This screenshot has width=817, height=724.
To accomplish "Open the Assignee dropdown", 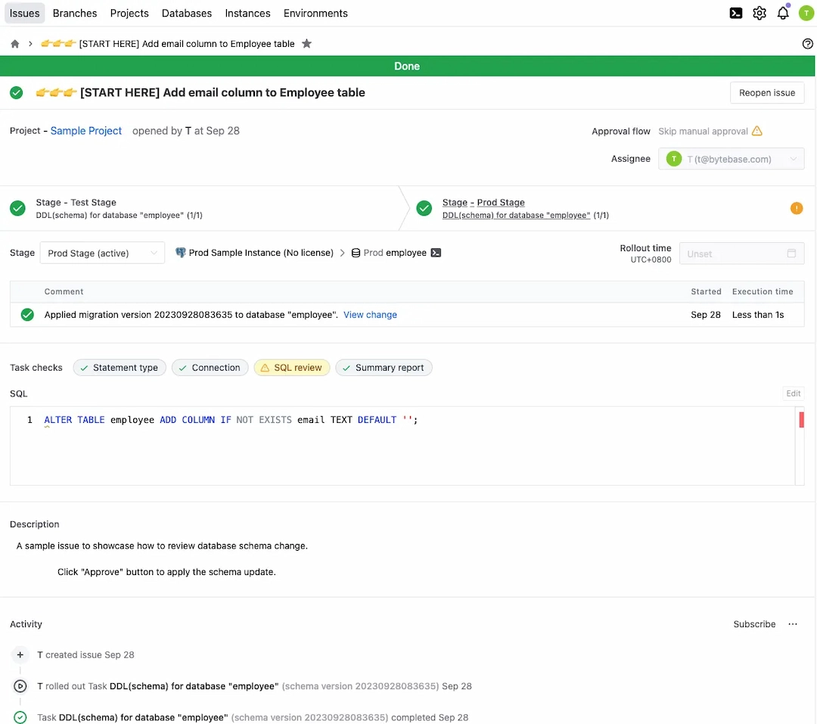I will pyautogui.click(x=731, y=159).
